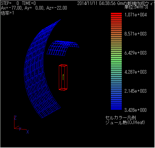Viewport: 155px width, 148px height.
Task: Click the 1.071e+004 legend value
Action: [x=136, y=15]
